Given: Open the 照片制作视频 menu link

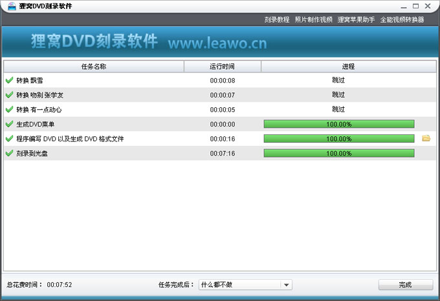Looking at the screenshot, I should pos(313,19).
